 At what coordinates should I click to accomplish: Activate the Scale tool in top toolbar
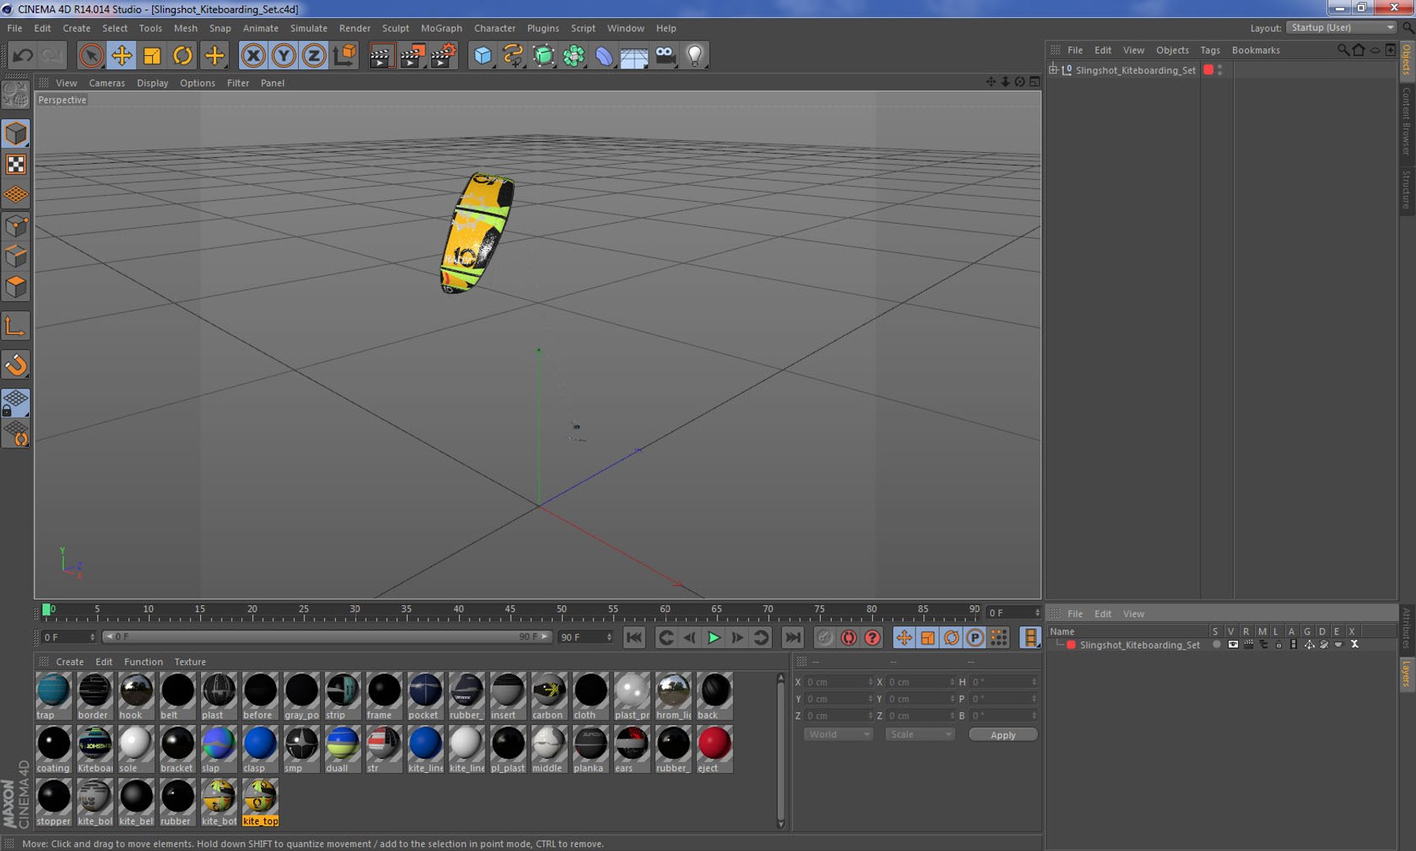coord(152,55)
